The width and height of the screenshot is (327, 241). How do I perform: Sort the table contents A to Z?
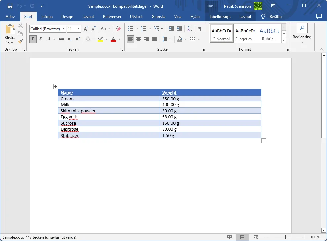point(190,29)
